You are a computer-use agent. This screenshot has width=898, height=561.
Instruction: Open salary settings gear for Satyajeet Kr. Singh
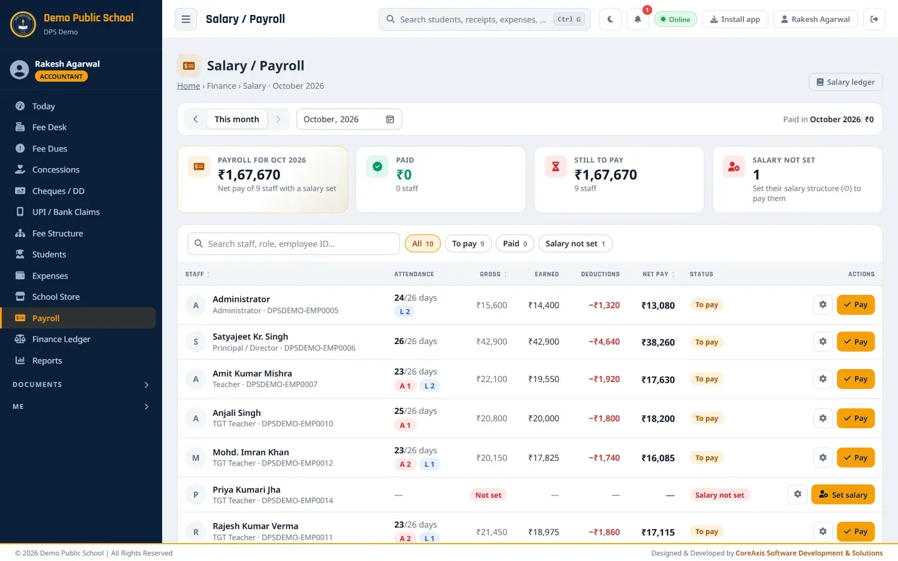[x=823, y=342]
